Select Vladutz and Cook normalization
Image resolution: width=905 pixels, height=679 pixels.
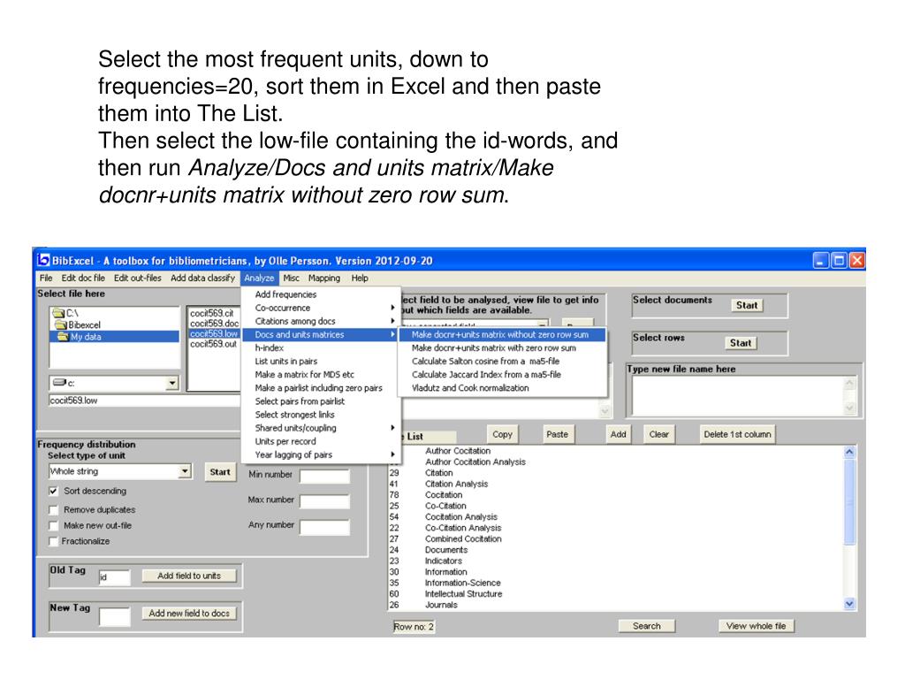click(502, 388)
